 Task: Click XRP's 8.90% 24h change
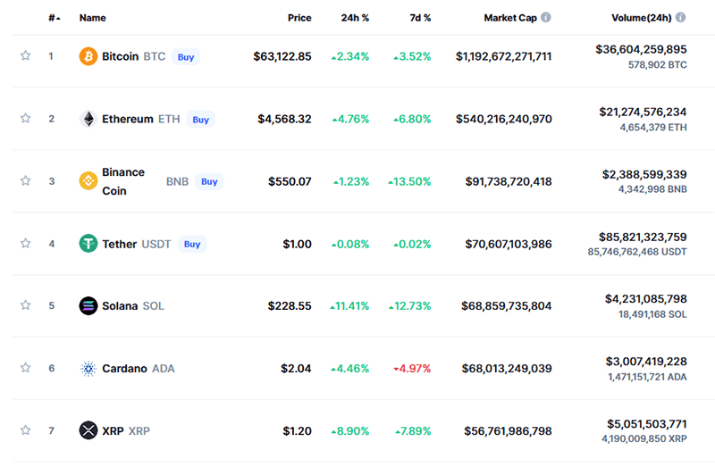[x=350, y=430]
